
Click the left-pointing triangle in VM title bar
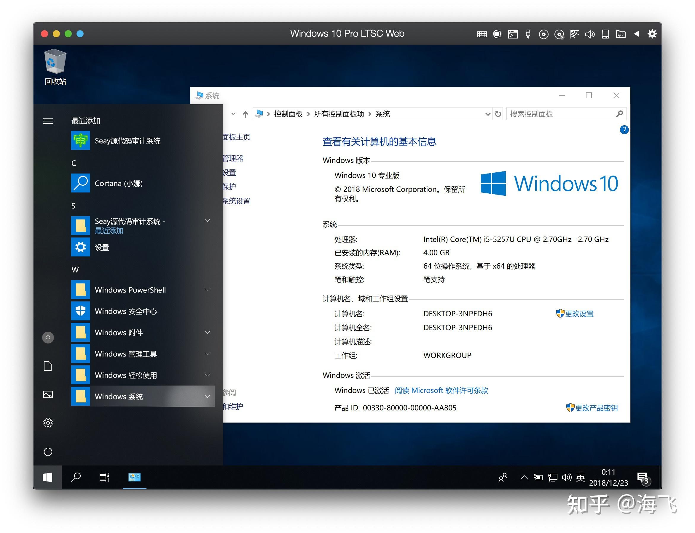click(x=636, y=34)
